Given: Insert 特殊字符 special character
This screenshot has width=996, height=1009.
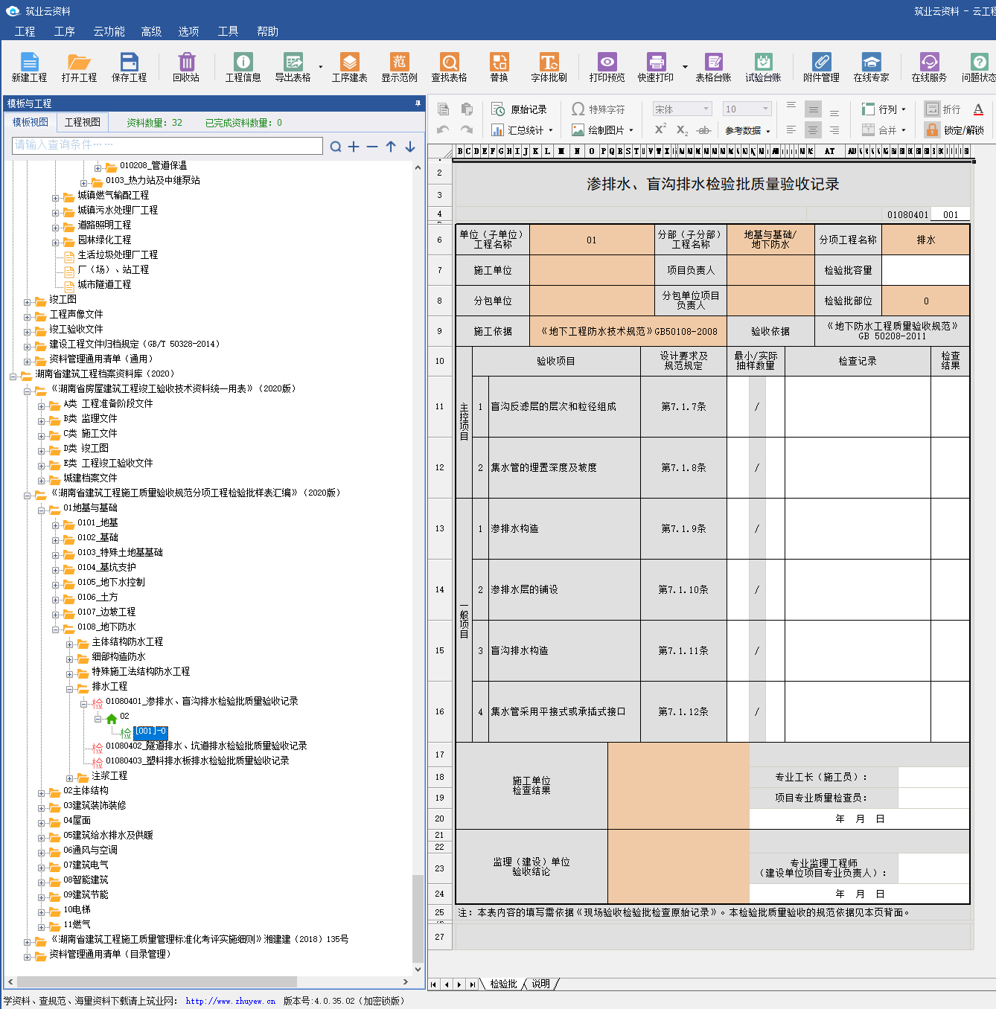Looking at the screenshot, I should 598,109.
